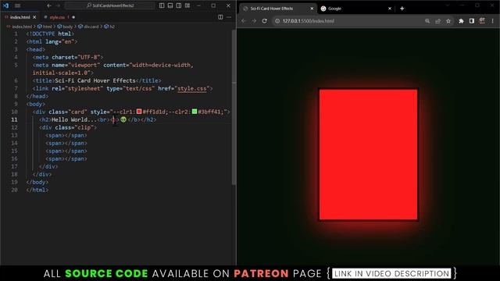Click the editor vertical scrollbar
Screen dimensions: 500x281
(x=234, y=108)
